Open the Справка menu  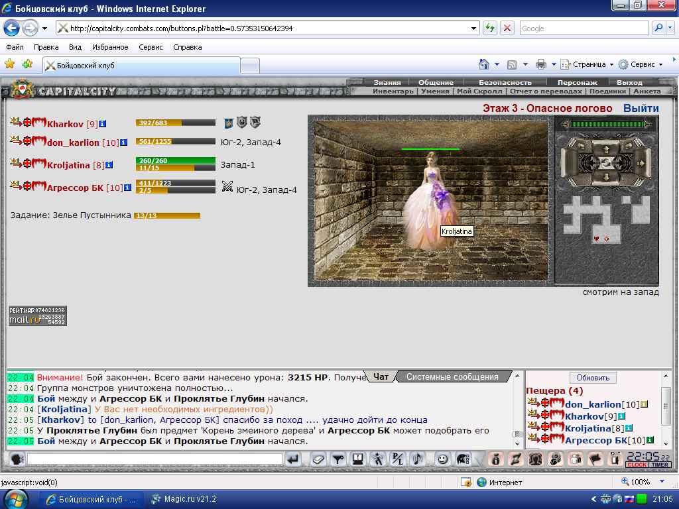pos(187,47)
